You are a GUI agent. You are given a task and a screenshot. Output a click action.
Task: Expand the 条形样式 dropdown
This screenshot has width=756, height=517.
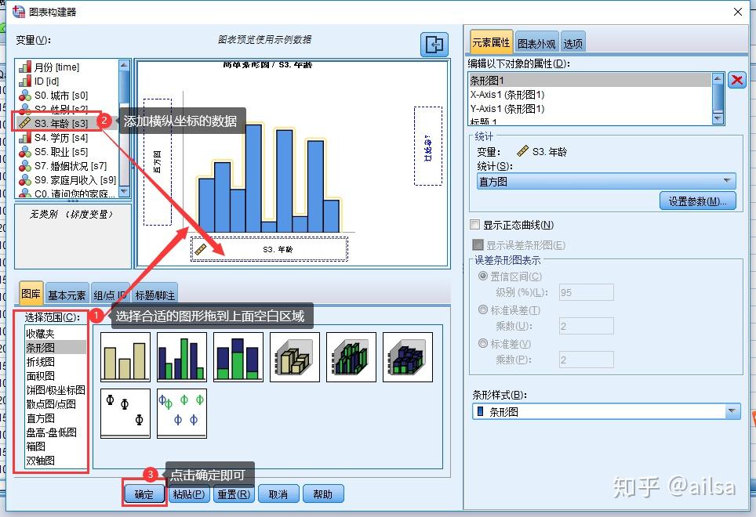click(605, 411)
